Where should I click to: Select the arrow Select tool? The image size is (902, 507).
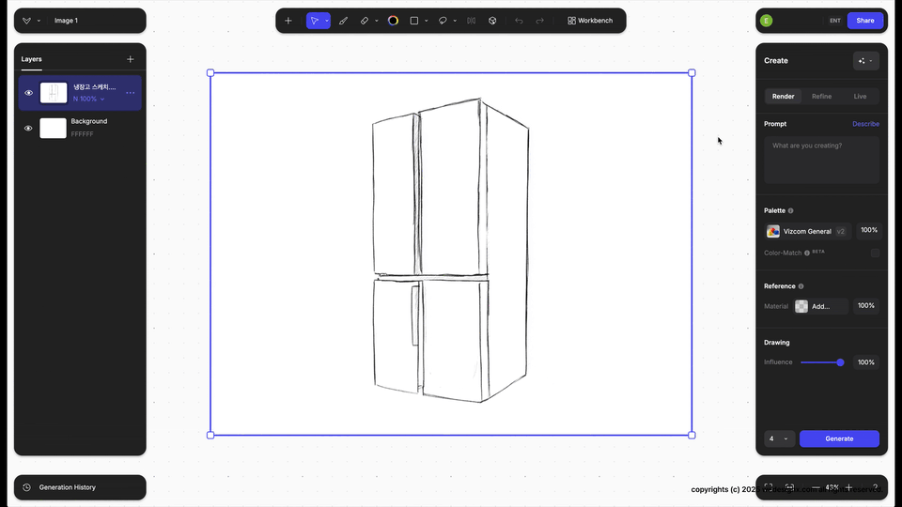pos(314,21)
